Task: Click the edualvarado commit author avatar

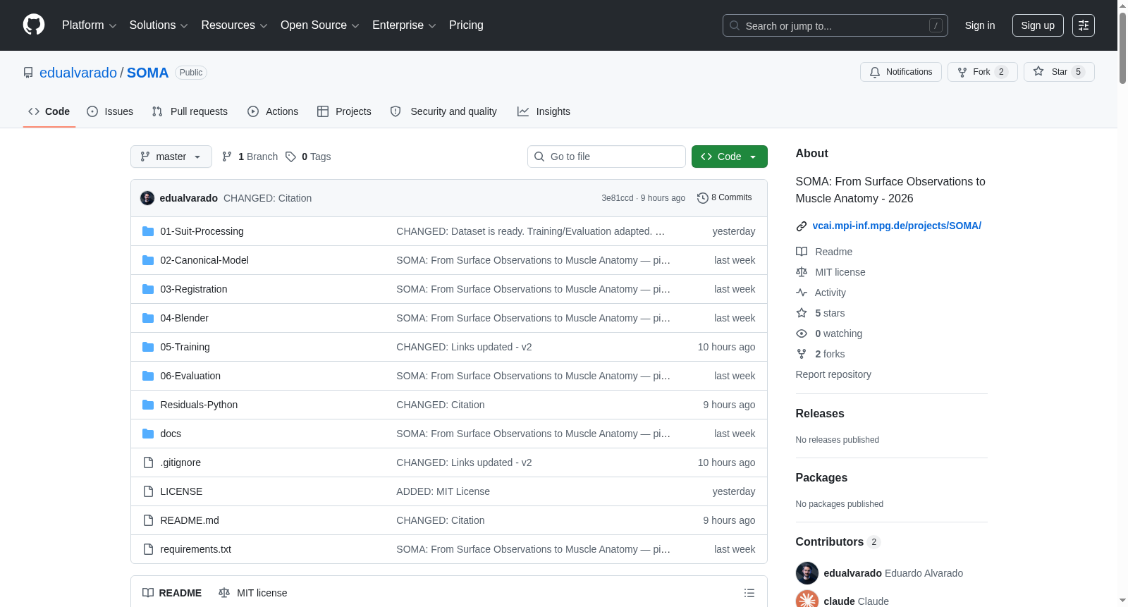Action: point(147,198)
